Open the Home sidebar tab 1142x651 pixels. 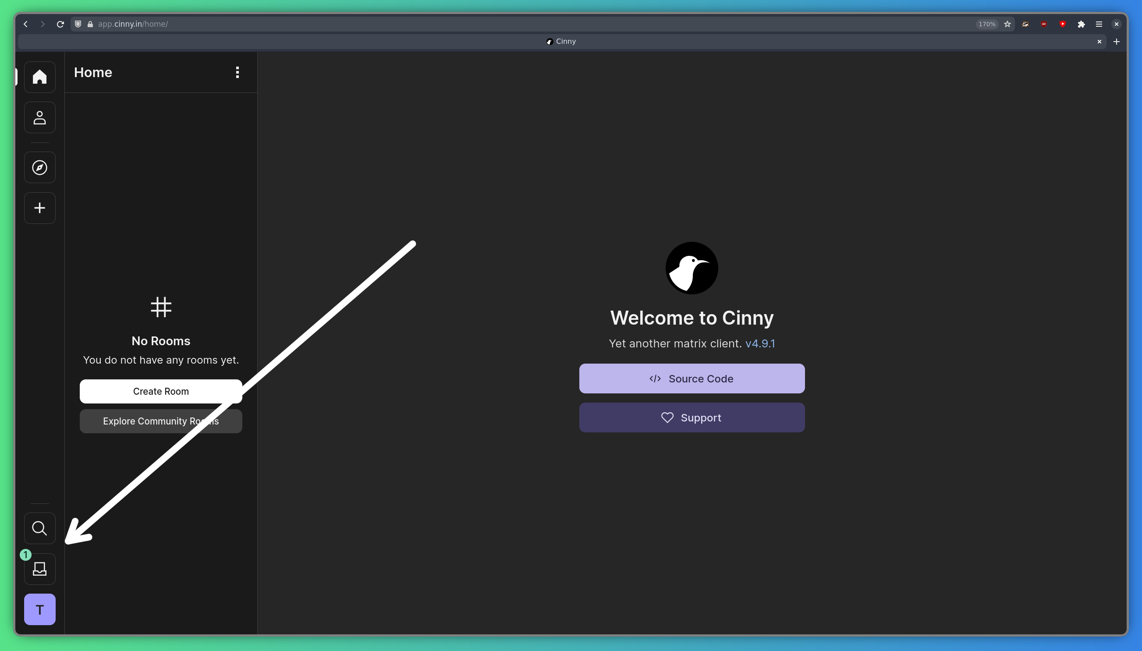(x=40, y=77)
